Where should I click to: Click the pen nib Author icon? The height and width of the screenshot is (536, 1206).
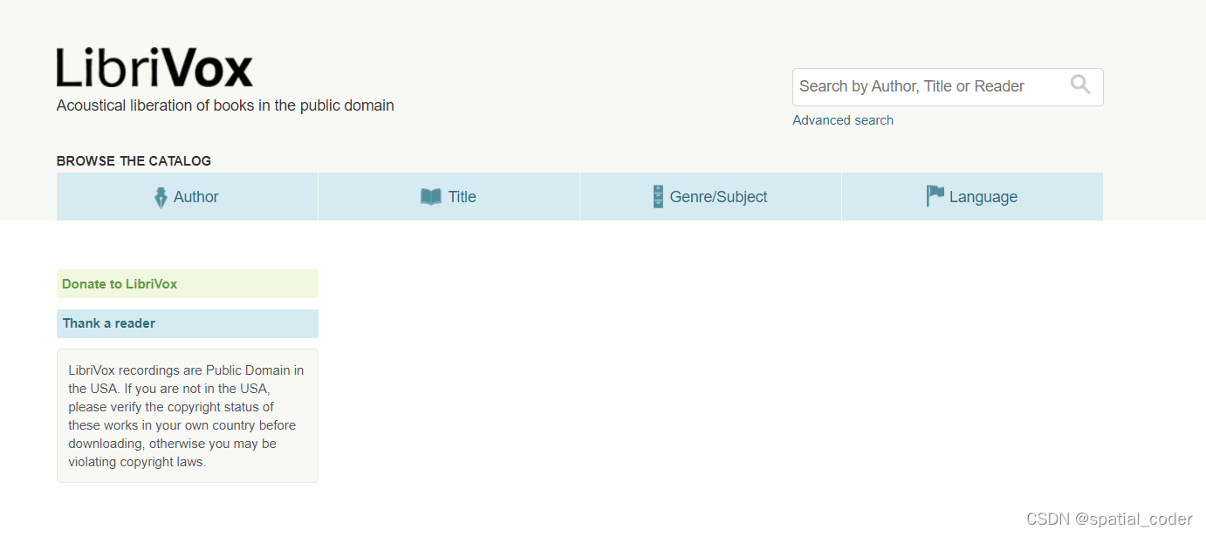161,197
